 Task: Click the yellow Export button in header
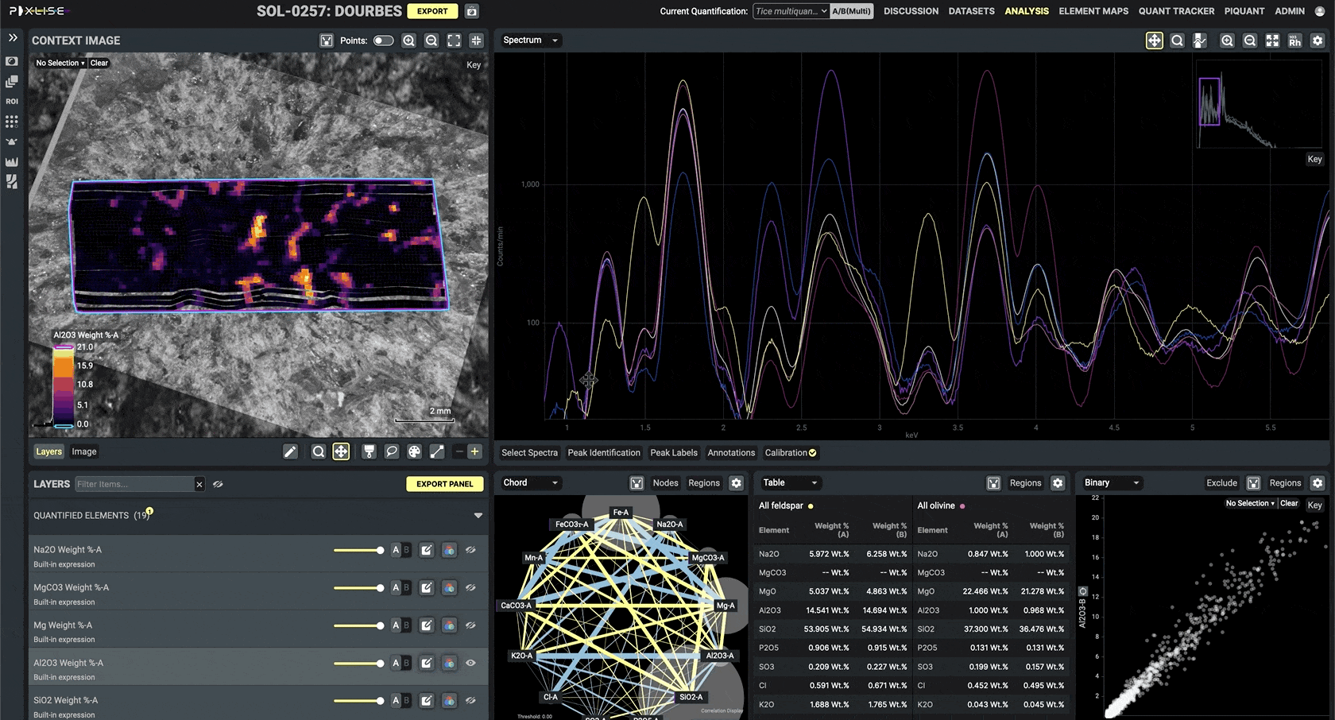[432, 11]
